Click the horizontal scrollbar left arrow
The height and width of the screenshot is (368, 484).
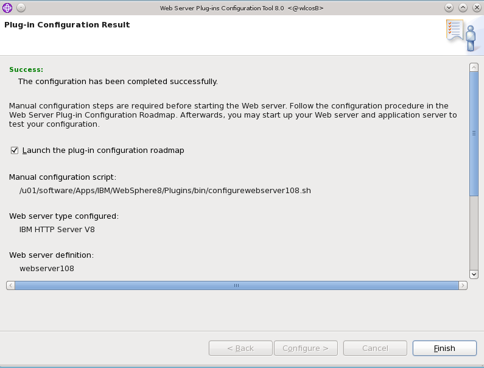[10, 286]
